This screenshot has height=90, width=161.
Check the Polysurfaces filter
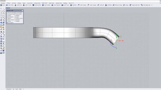tap(15, 14)
